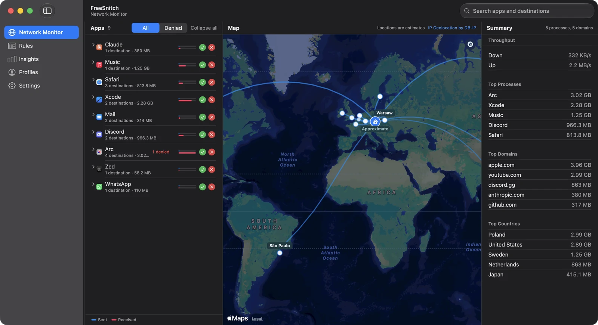Click the Discord app icon
The height and width of the screenshot is (325, 598).
(x=99, y=134)
